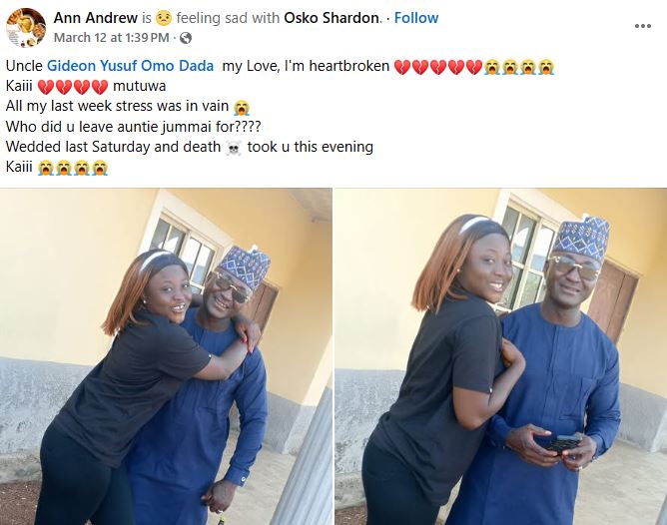Open the three-dot post options menu
This screenshot has width=667, height=525.
(x=643, y=26)
